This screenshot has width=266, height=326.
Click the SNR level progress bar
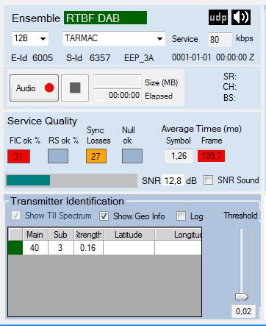[x=71, y=180]
